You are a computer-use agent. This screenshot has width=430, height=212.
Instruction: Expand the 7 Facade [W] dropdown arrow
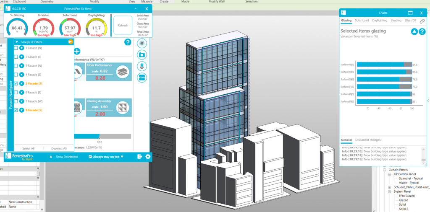coord(22,101)
